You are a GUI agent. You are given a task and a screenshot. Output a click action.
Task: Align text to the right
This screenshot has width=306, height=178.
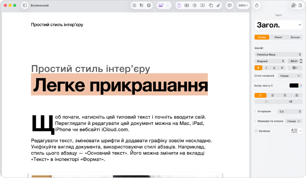click(x=285, y=95)
